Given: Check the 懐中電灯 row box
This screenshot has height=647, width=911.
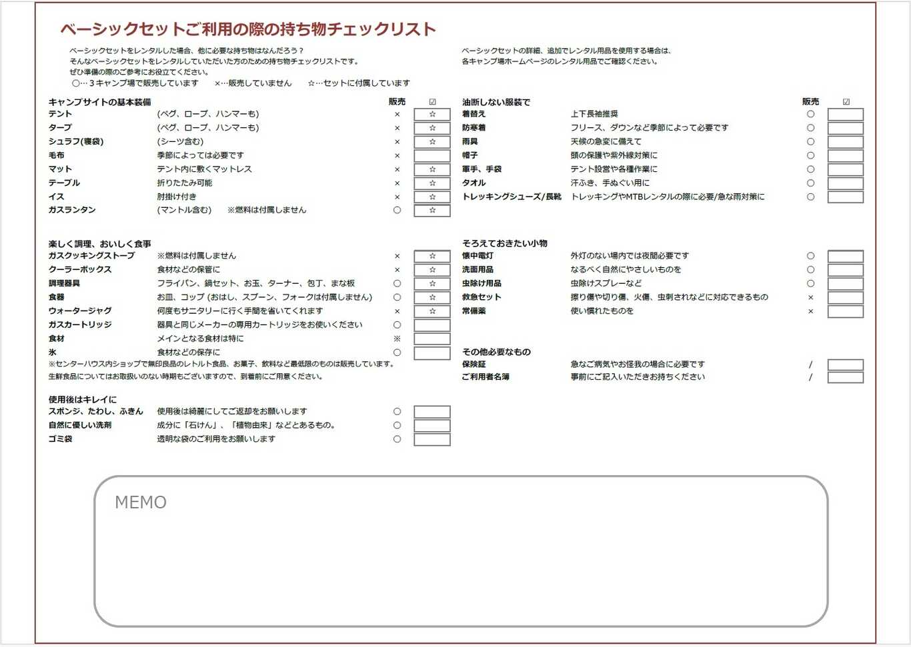Looking at the screenshot, I should coord(845,257).
